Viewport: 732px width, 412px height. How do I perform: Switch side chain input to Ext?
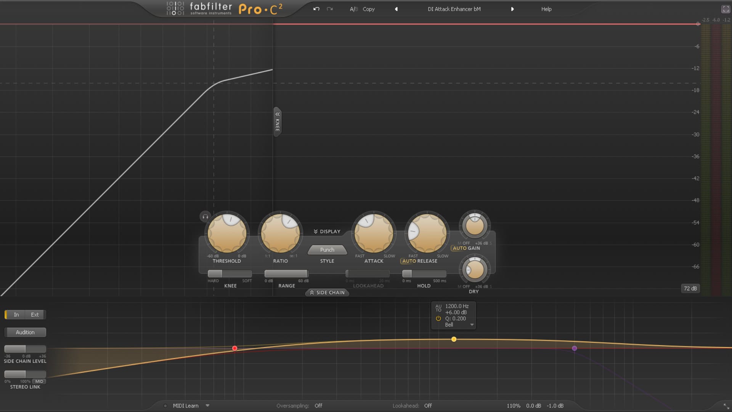(x=35, y=315)
